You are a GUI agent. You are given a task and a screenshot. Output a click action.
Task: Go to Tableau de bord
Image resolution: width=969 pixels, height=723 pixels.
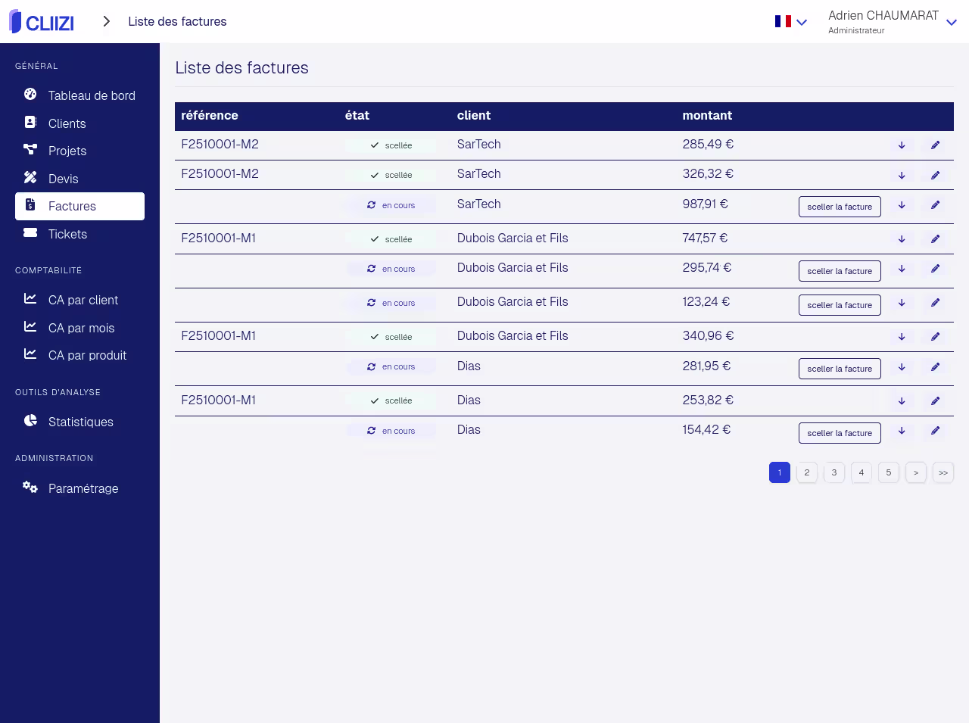[91, 95]
